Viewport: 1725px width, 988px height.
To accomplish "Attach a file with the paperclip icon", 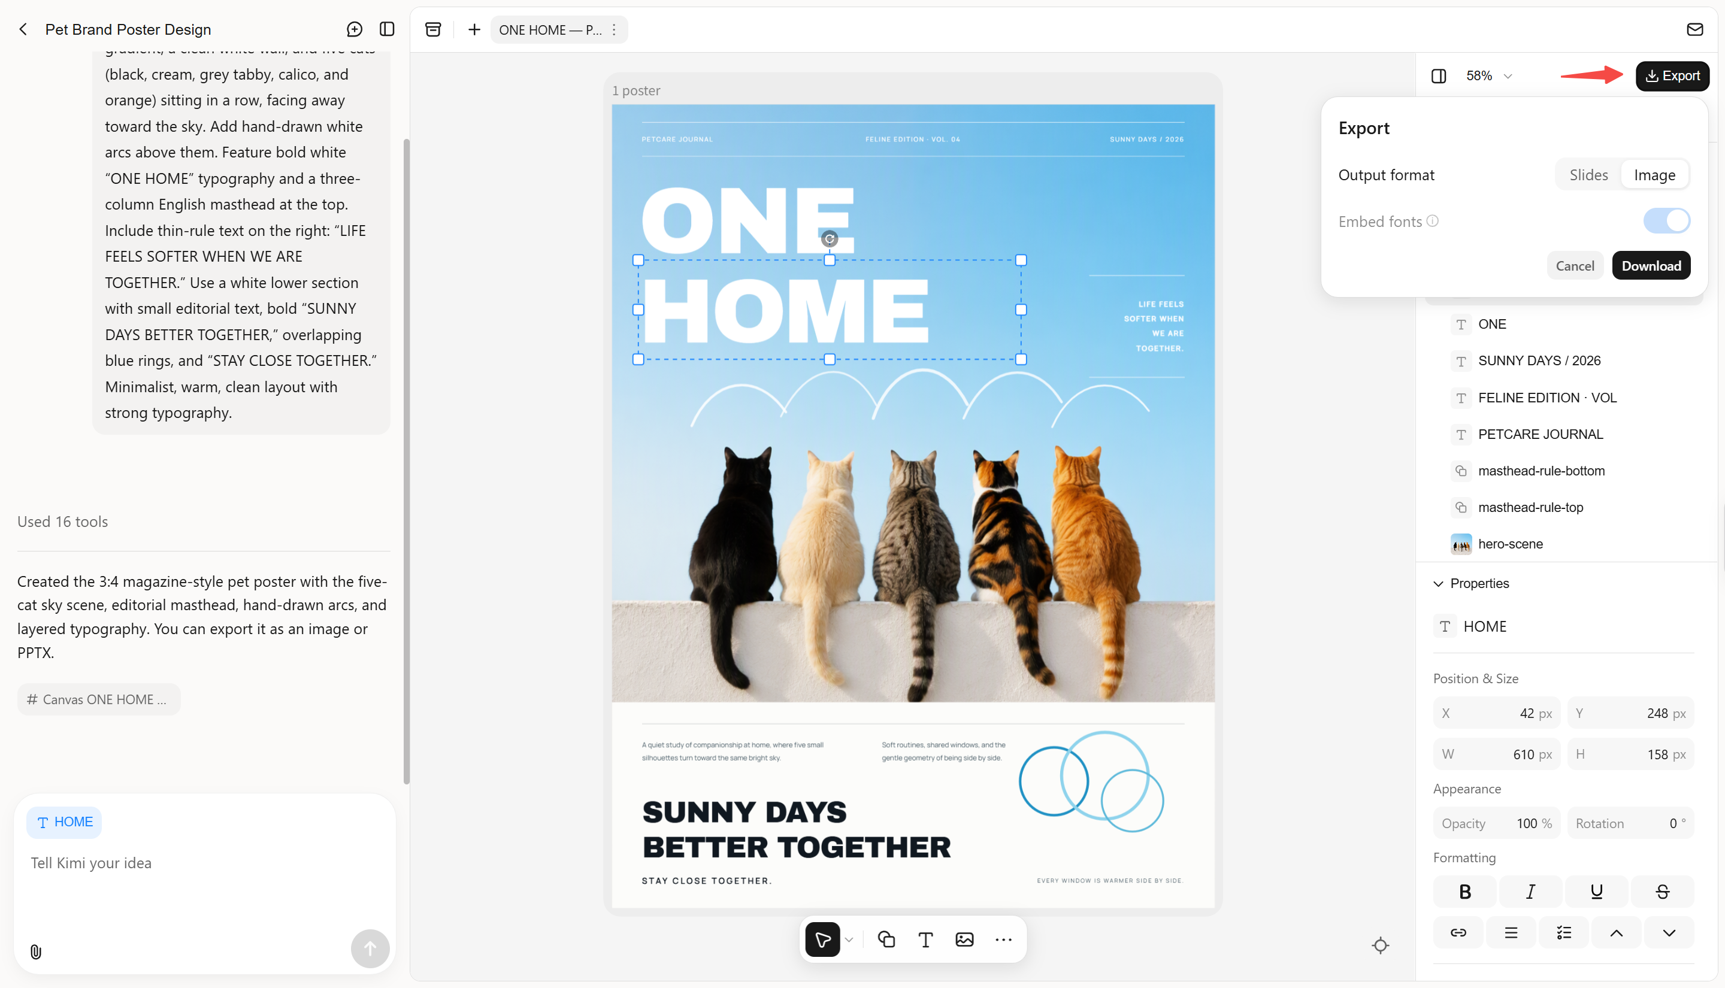I will (x=36, y=951).
